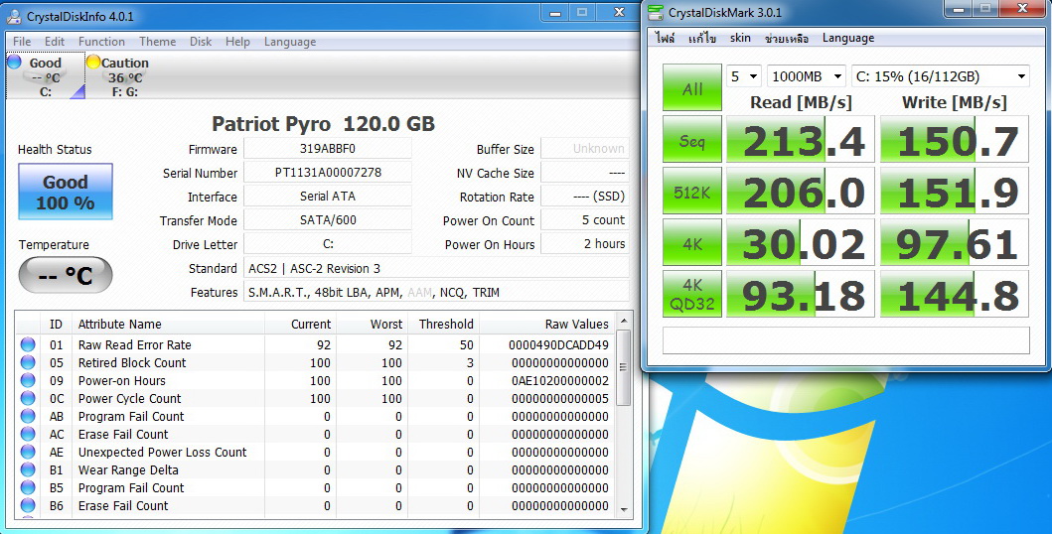Start the 4K benchmark test
The width and height of the screenshot is (1052, 534).
click(692, 242)
